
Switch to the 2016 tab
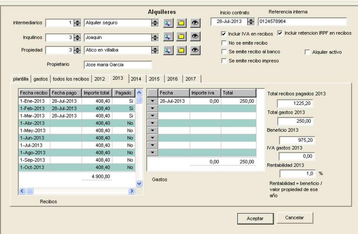(x=172, y=79)
